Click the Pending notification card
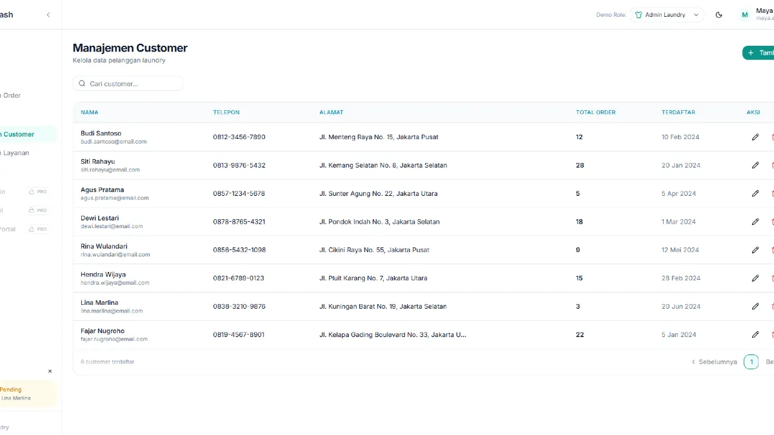 (28, 394)
